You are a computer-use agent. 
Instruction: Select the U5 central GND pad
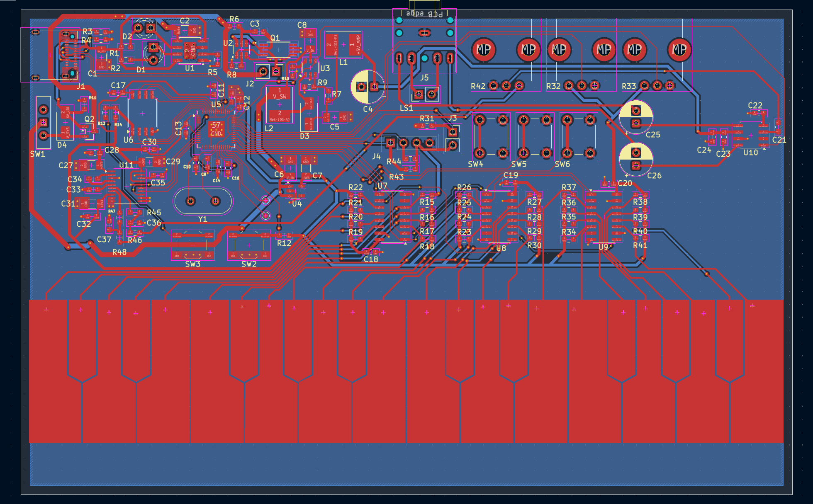[x=216, y=129]
